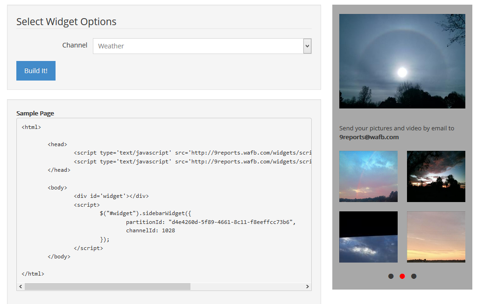Click the closing '</body>' tag line
Screen dimensions: 484x304
click(59, 256)
